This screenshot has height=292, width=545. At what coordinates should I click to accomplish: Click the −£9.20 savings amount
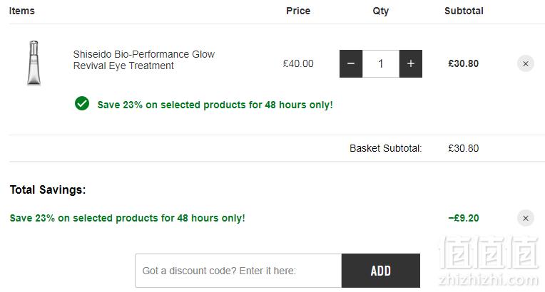[x=463, y=218]
